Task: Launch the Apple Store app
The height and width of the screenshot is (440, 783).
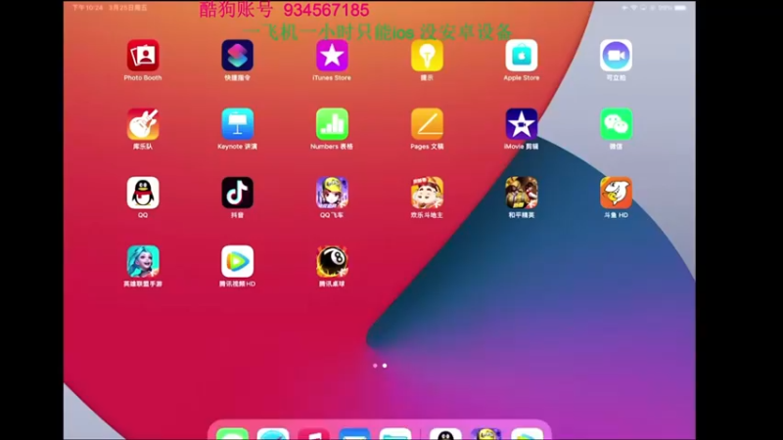Action: [522, 56]
